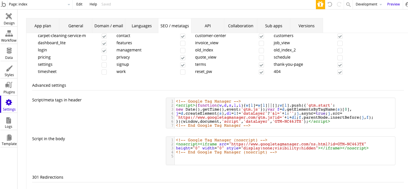Check the job_view checkbox
The height and width of the screenshot is (189, 408).
(x=340, y=43)
